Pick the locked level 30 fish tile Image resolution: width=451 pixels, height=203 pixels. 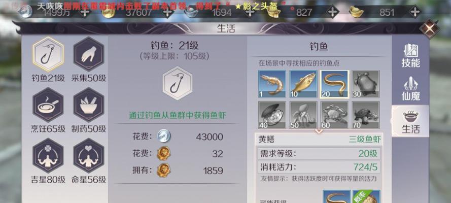(366, 84)
